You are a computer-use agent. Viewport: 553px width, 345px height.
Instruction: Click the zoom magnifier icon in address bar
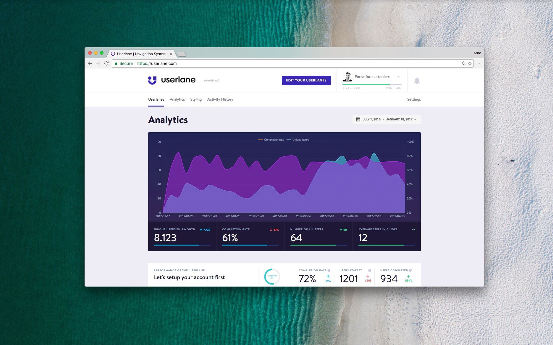[x=464, y=63]
